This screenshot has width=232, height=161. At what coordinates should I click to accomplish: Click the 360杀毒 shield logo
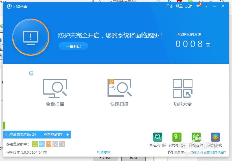9,6
